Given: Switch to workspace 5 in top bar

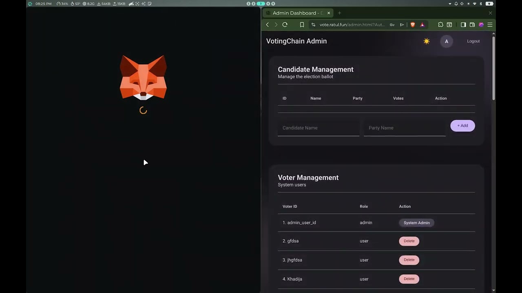Looking at the screenshot, I should point(273,4).
